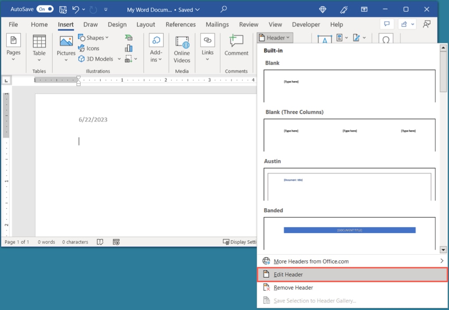This screenshot has width=449, height=310.
Task: Insert a Symbol using the Omega icon
Action: click(386, 39)
